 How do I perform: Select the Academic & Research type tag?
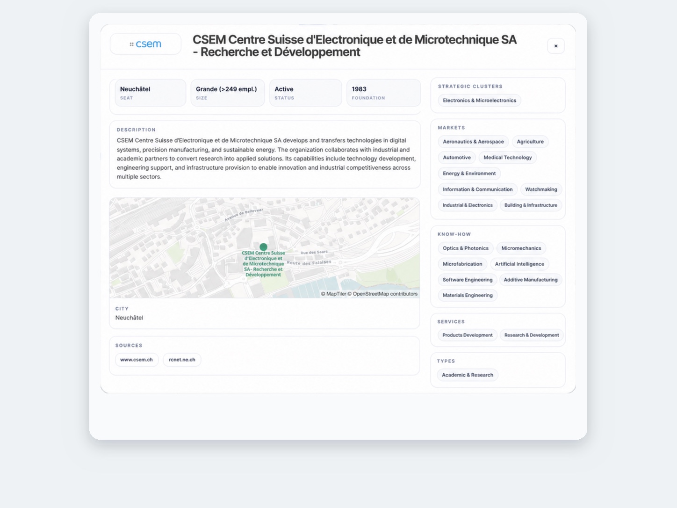pos(468,375)
